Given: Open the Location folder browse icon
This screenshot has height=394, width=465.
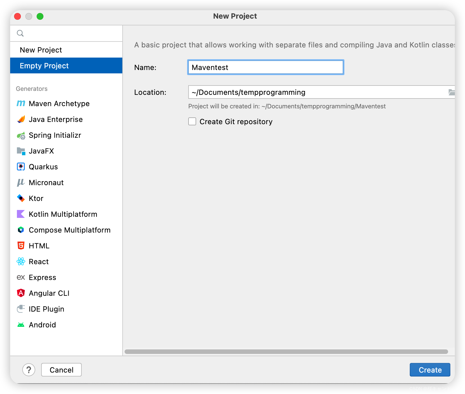Looking at the screenshot, I should pos(451,92).
